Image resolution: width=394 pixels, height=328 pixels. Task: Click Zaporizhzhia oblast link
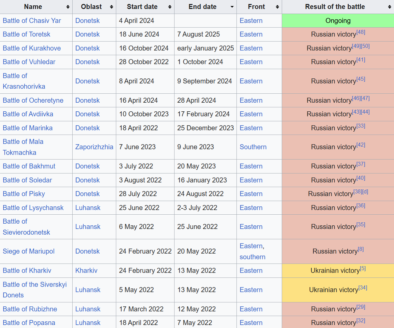pos(94,147)
